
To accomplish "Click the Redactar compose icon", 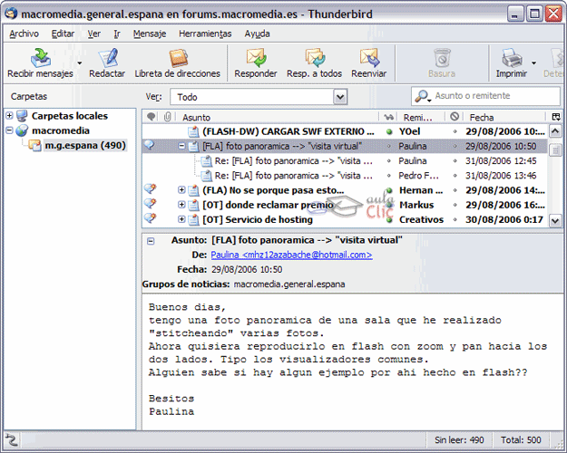I will pos(107,59).
